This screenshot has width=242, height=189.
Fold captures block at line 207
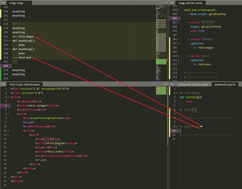pos(179,43)
